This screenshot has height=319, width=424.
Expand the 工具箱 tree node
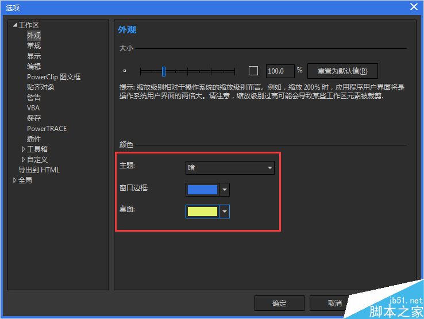(23, 149)
